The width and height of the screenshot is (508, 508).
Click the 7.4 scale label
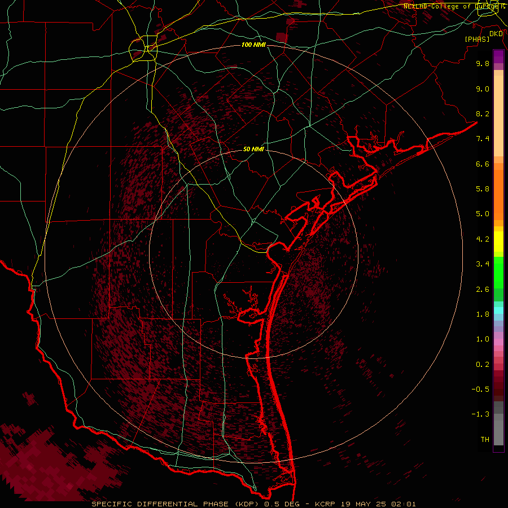tap(483, 139)
